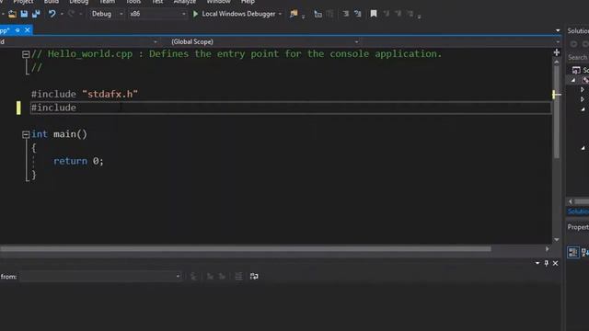
Task: Click the previous bookmark icon
Action: coord(387,14)
